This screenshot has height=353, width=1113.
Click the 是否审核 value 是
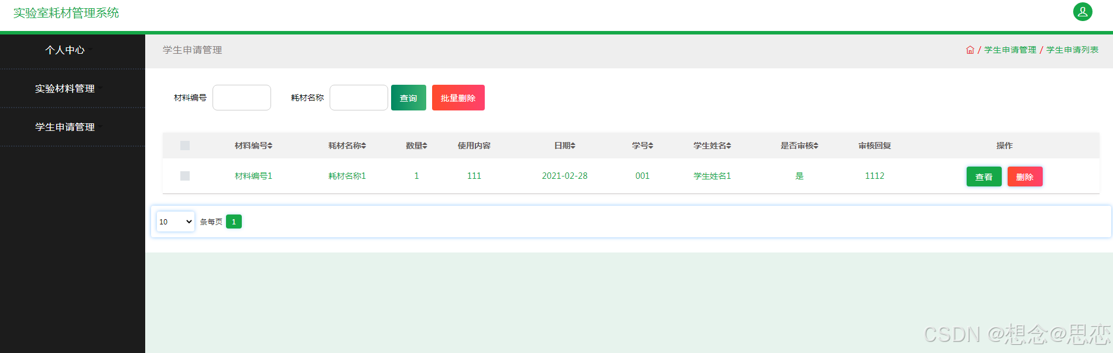tap(799, 176)
